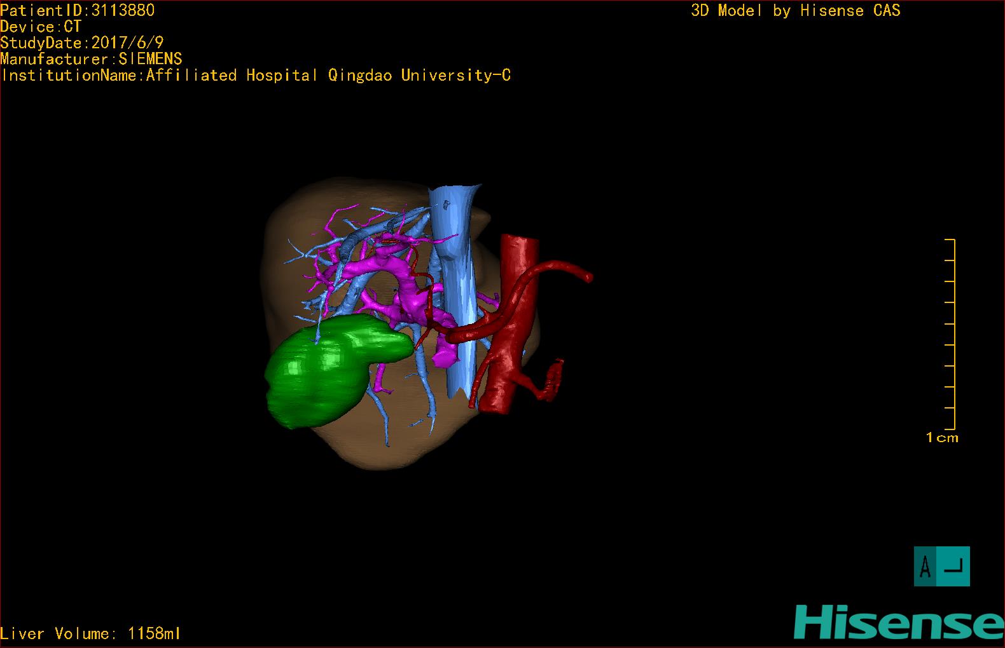The height and width of the screenshot is (648, 1005).
Task: Click the InstitutionName text line
Action: tap(256, 75)
